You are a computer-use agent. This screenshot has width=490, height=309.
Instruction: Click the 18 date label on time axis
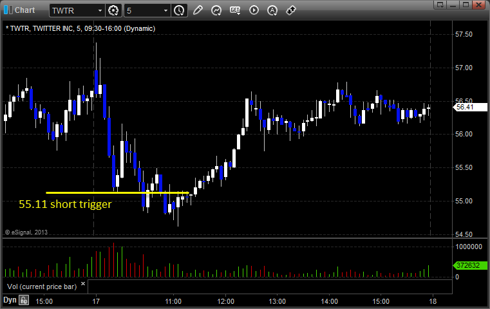pos(433,301)
